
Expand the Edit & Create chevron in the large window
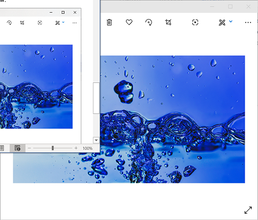click(x=231, y=21)
